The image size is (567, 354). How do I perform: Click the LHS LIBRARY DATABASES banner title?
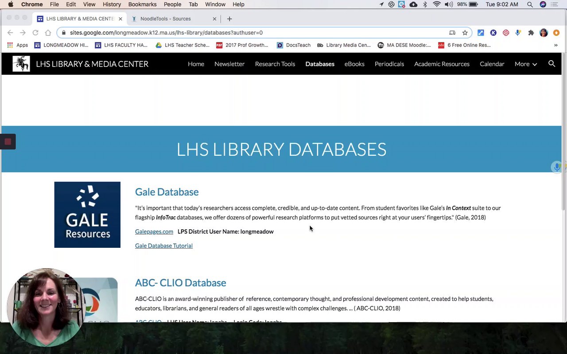click(x=281, y=149)
